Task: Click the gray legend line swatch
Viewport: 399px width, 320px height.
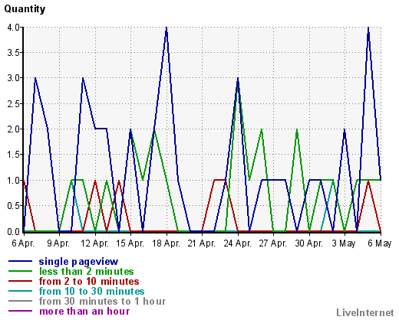Action: [x=21, y=301]
